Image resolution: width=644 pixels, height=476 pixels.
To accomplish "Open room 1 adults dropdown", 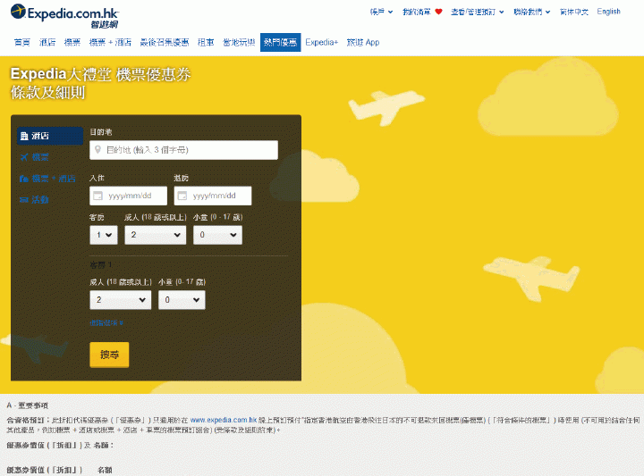I will pos(121,300).
